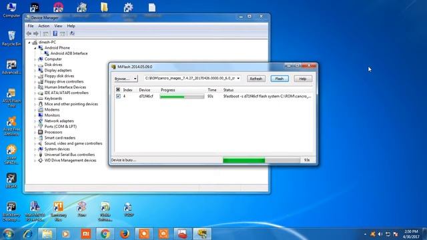This screenshot has height=240, width=427.
Task: Click the media player taskbar icon
Action: pos(66,234)
